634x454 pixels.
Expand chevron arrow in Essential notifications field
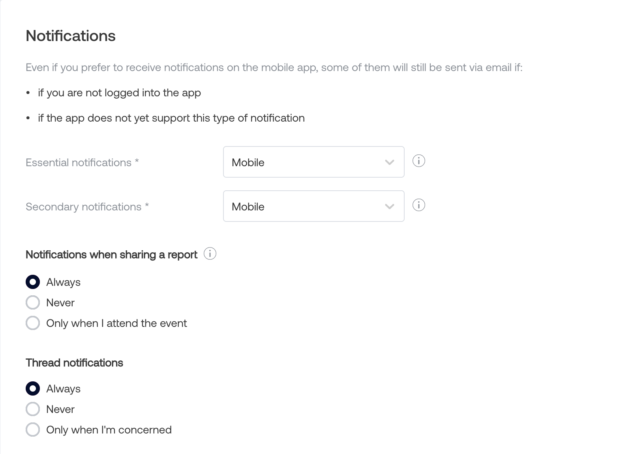tap(390, 162)
